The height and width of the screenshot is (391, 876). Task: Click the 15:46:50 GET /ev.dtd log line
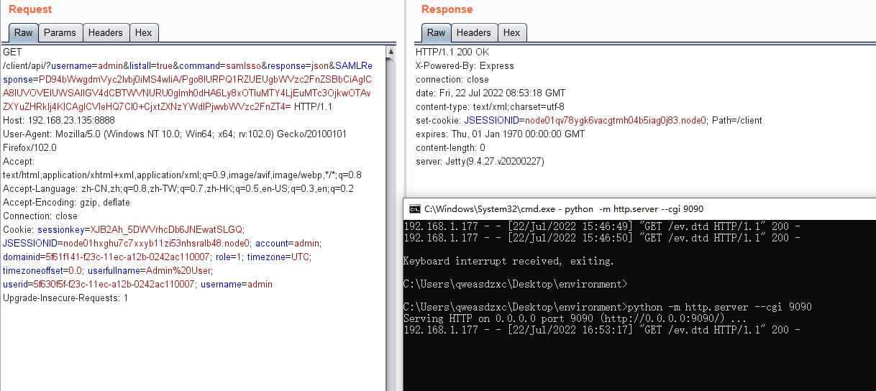pyautogui.click(x=601, y=238)
